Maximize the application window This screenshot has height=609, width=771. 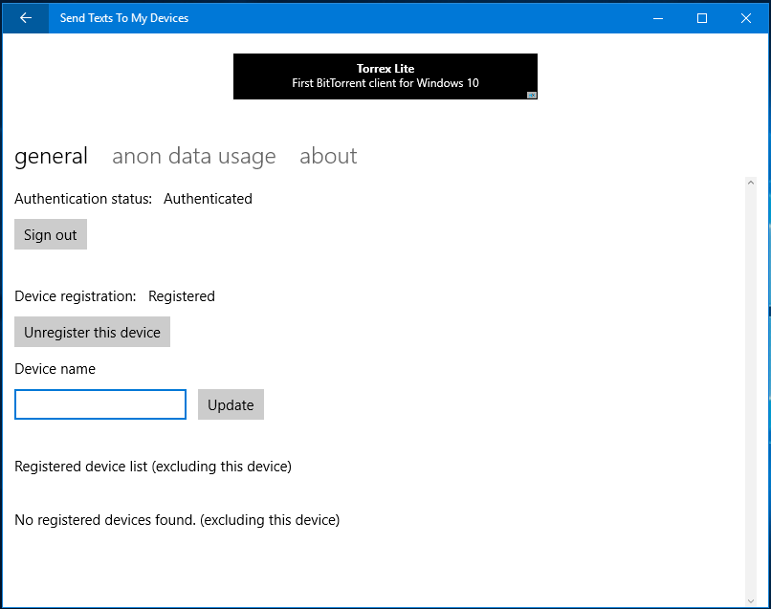pyautogui.click(x=702, y=18)
